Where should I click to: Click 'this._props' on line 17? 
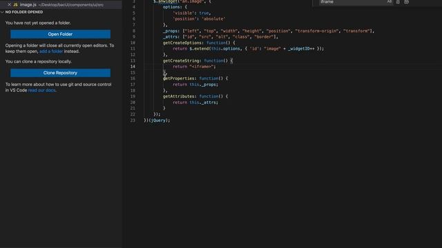coord(203,85)
